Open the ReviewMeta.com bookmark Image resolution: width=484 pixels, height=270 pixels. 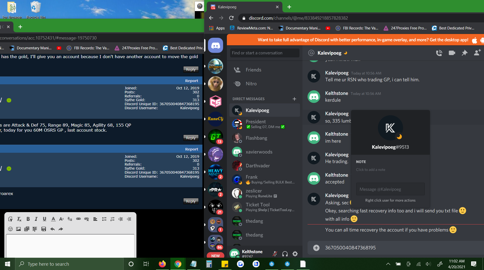251,28
